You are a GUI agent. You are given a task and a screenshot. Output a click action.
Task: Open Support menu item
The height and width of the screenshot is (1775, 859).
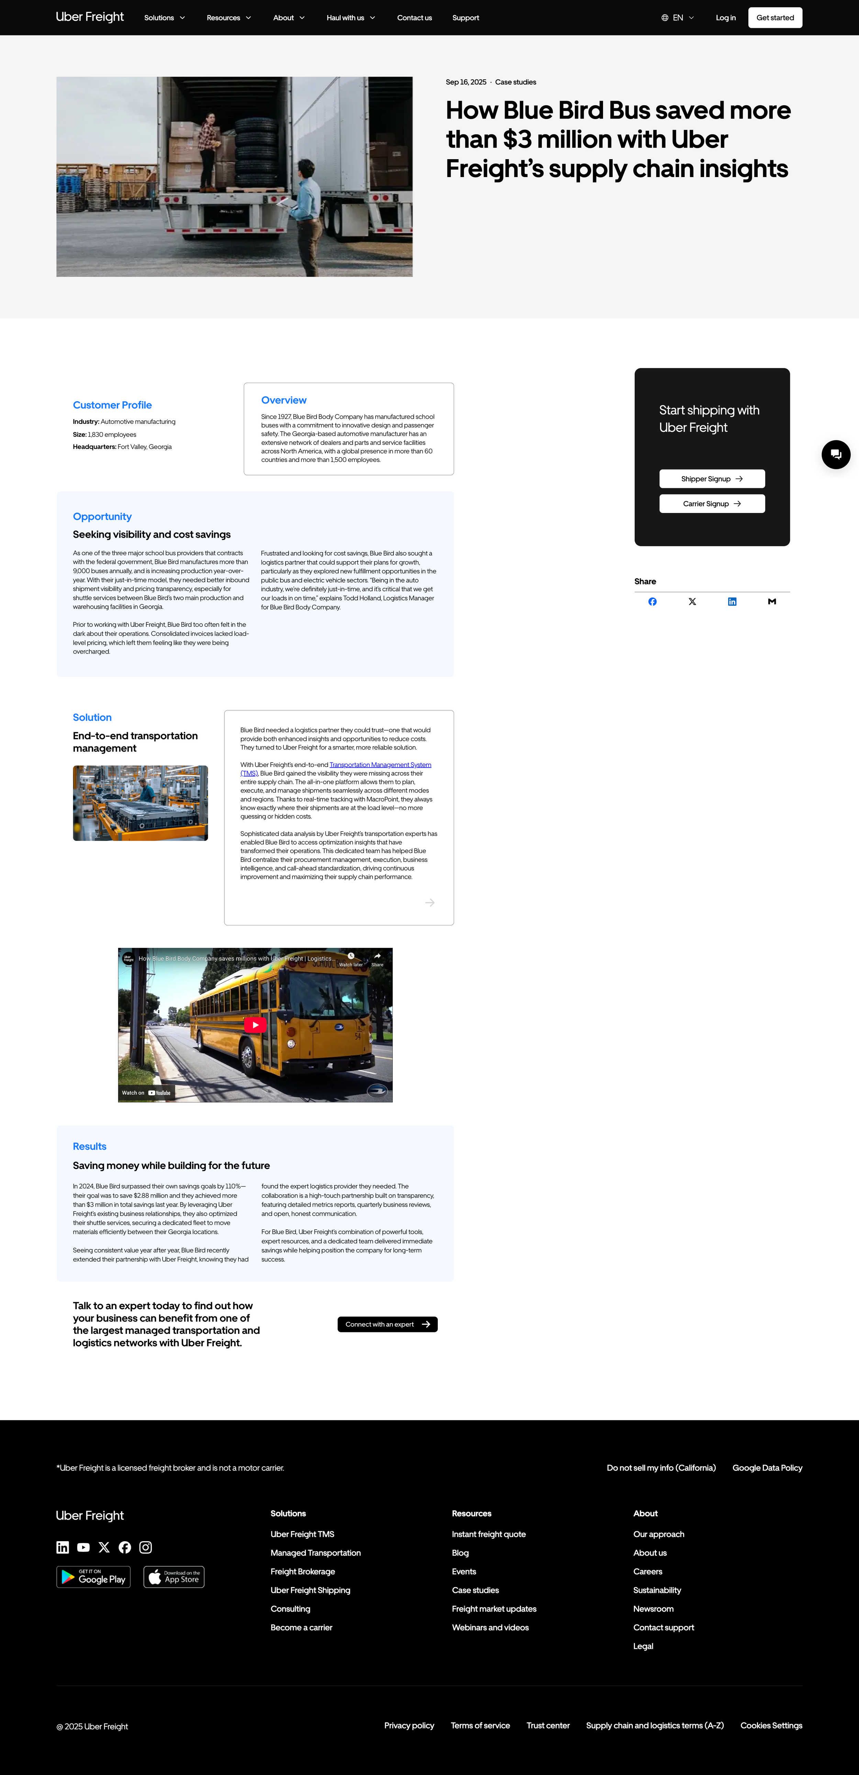(466, 18)
